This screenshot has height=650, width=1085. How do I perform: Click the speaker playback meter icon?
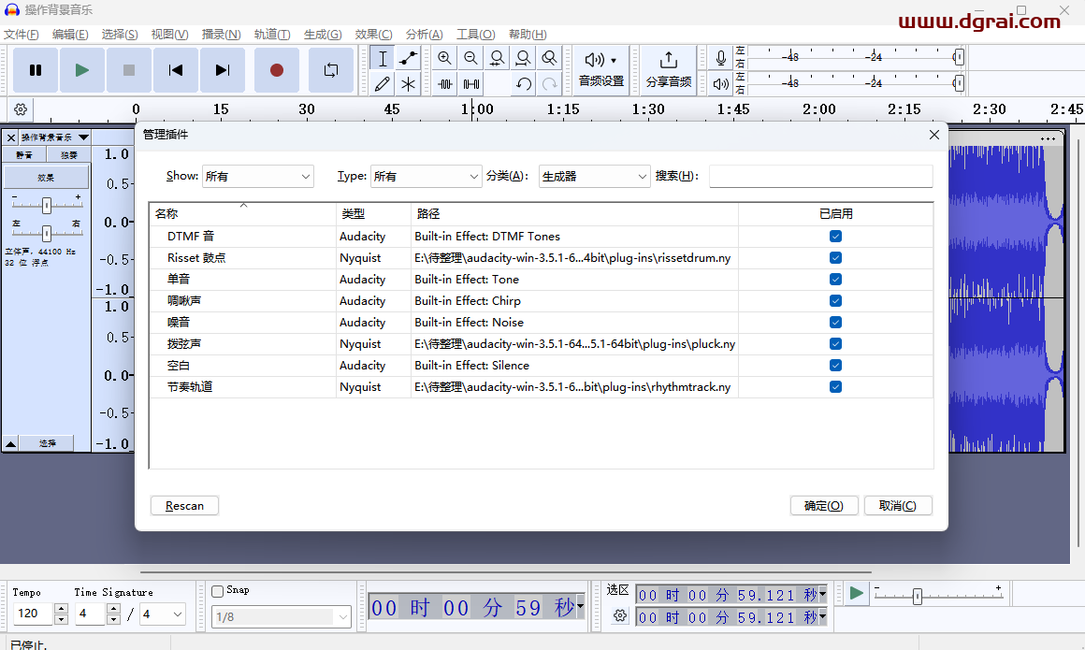(x=721, y=84)
